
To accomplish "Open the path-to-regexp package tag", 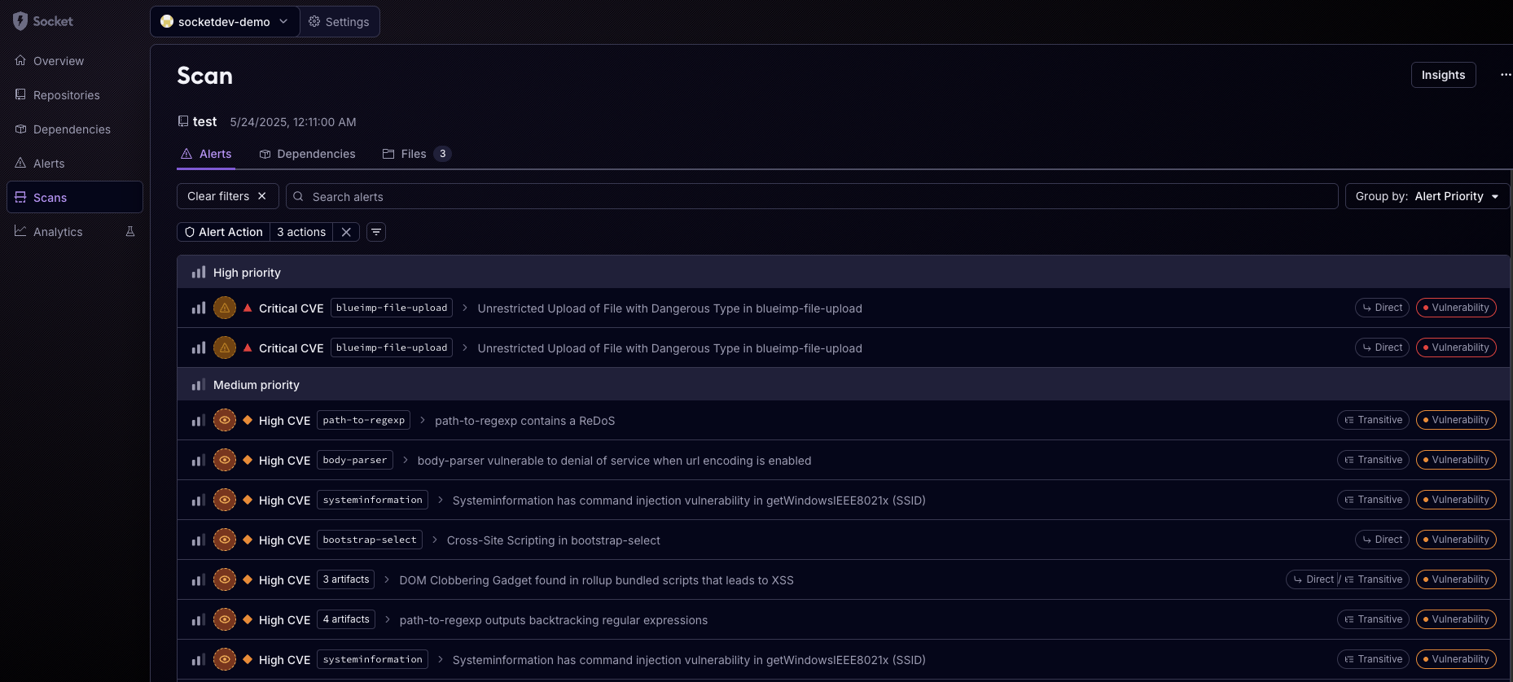I will 364,420.
